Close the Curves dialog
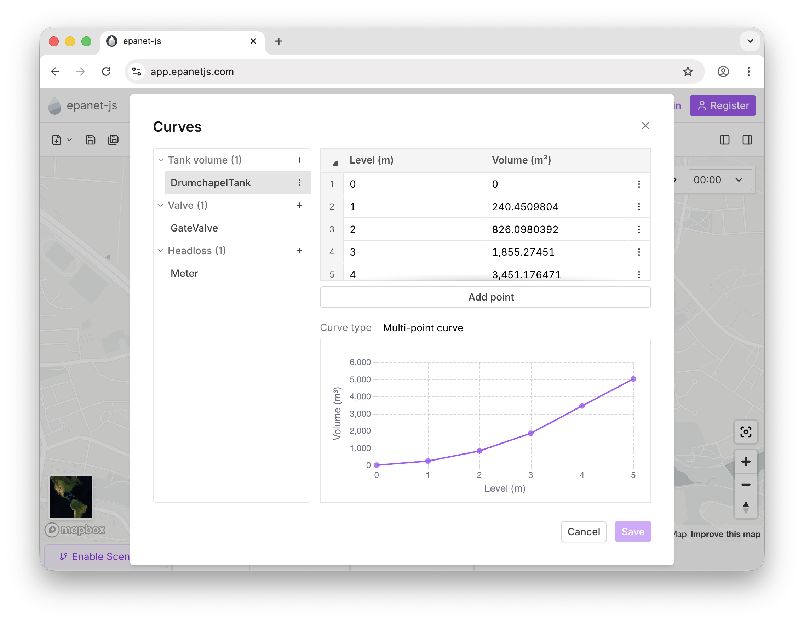The width and height of the screenshot is (804, 623). click(645, 126)
